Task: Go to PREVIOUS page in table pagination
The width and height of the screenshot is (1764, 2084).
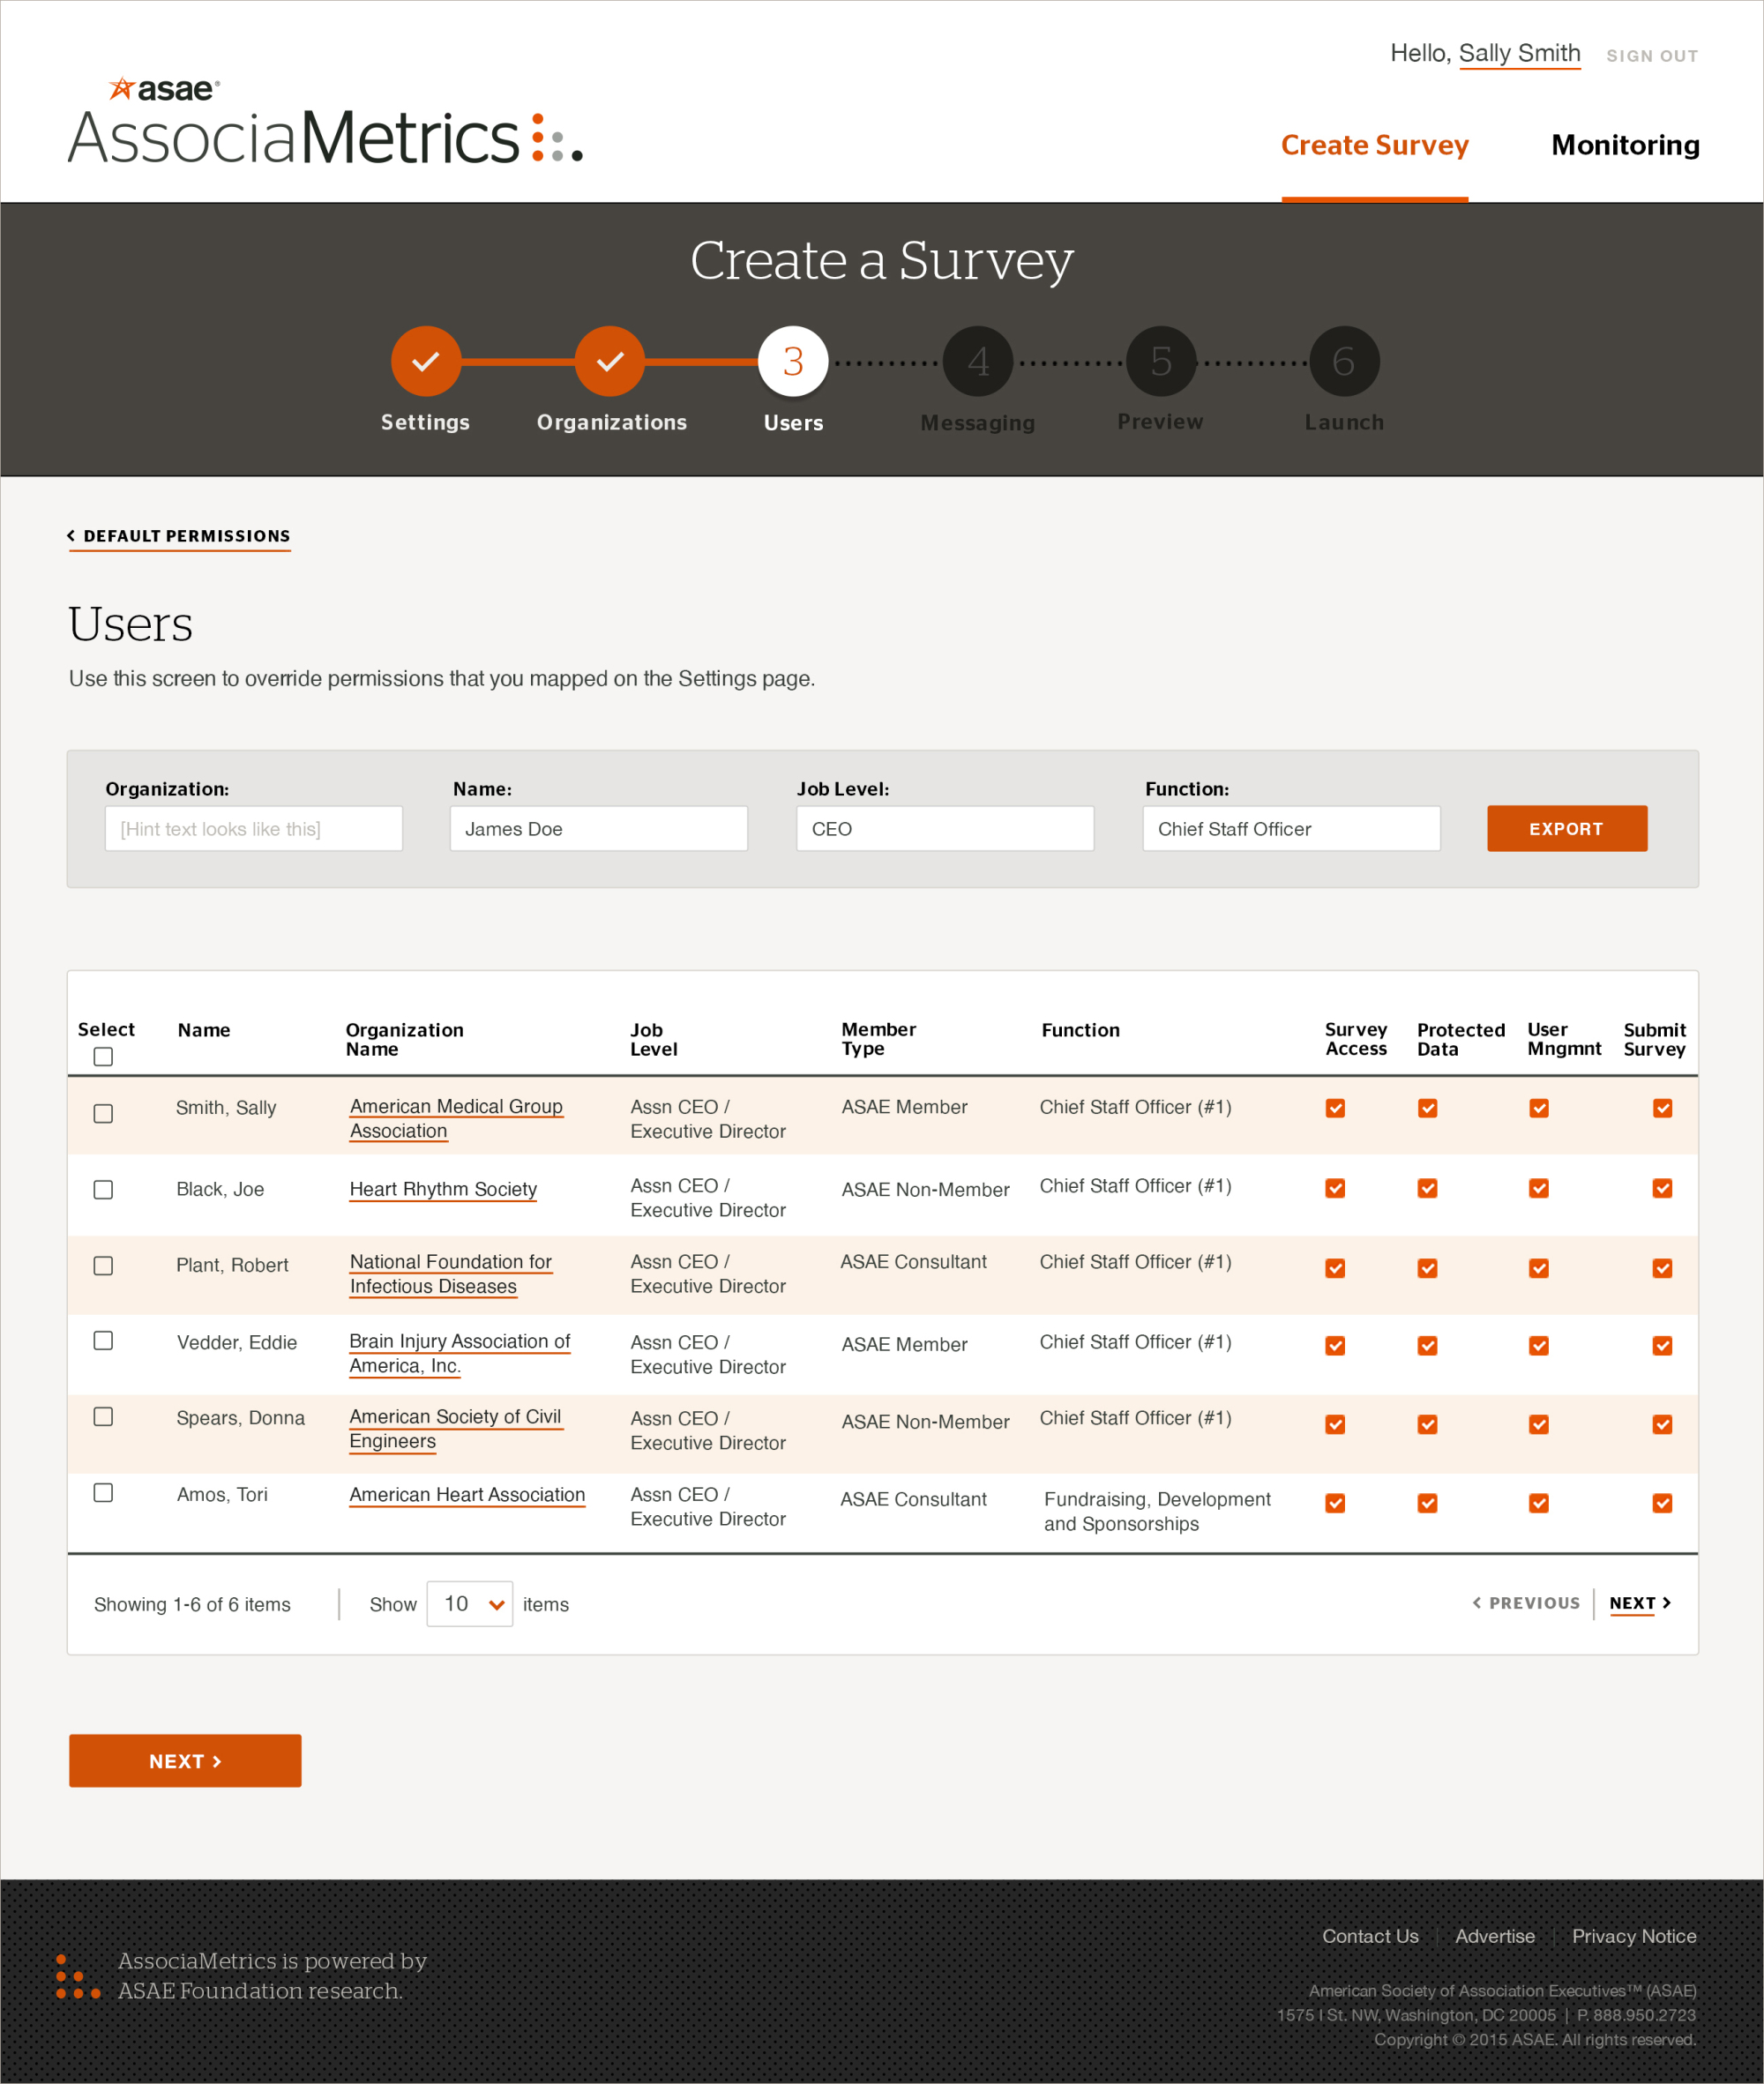Action: click(1527, 1603)
